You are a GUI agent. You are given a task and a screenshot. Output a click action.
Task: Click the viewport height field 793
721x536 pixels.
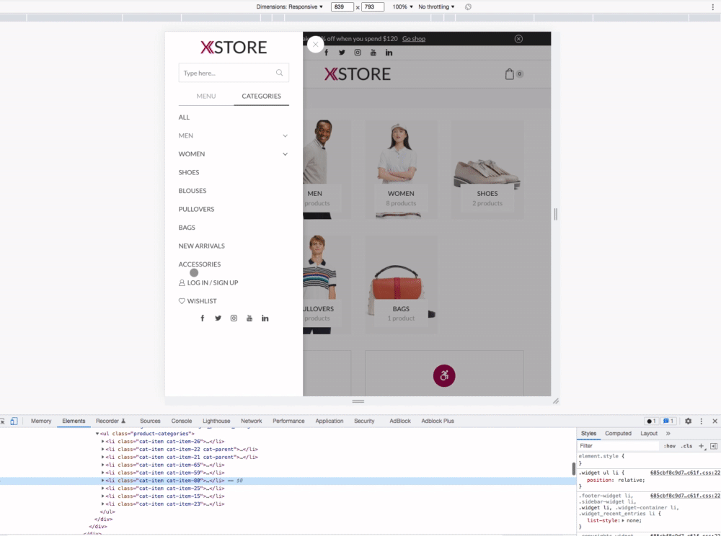(x=373, y=7)
